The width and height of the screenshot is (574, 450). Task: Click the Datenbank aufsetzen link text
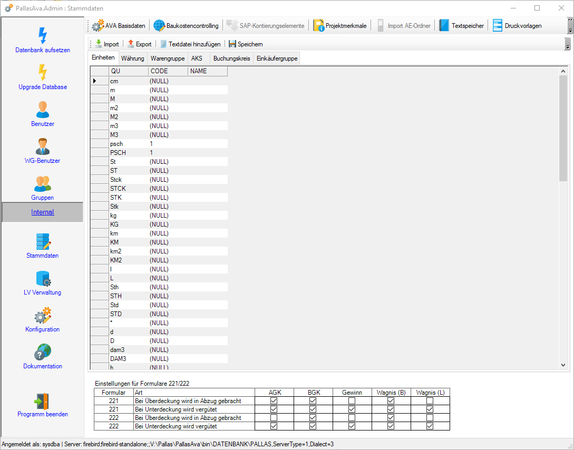point(43,50)
